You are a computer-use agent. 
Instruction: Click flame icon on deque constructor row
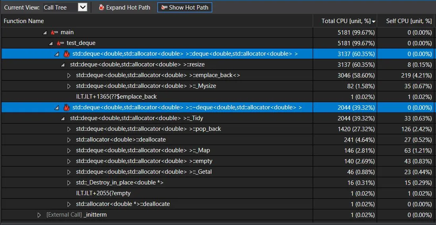pyautogui.click(x=66, y=54)
